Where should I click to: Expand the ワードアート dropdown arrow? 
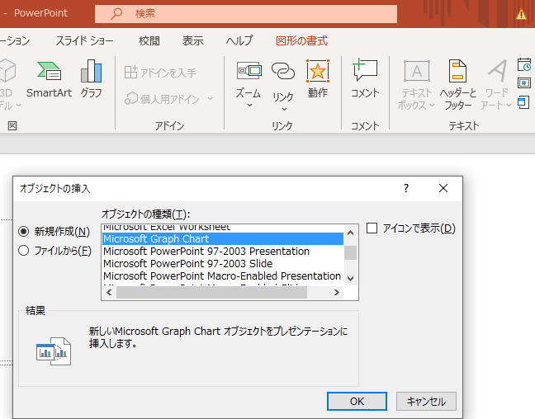coord(509,106)
